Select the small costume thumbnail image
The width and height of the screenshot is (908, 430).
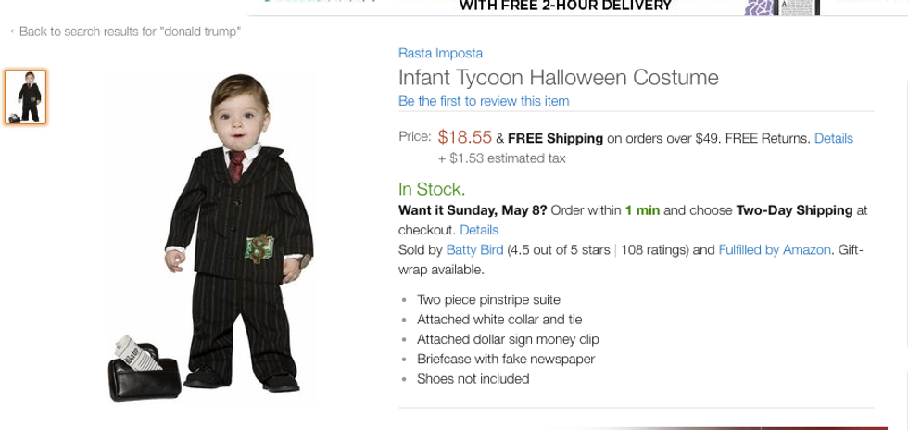click(x=25, y=97)
